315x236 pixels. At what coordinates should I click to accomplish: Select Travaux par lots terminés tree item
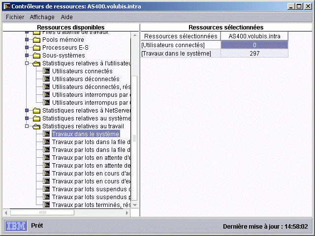click(91, 205)
